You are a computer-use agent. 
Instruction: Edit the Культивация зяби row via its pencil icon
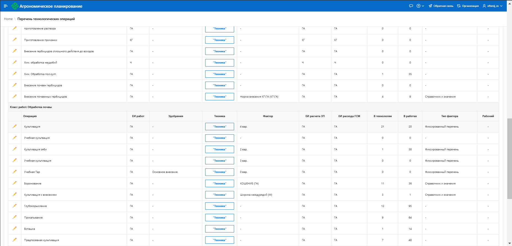(15, 149)
